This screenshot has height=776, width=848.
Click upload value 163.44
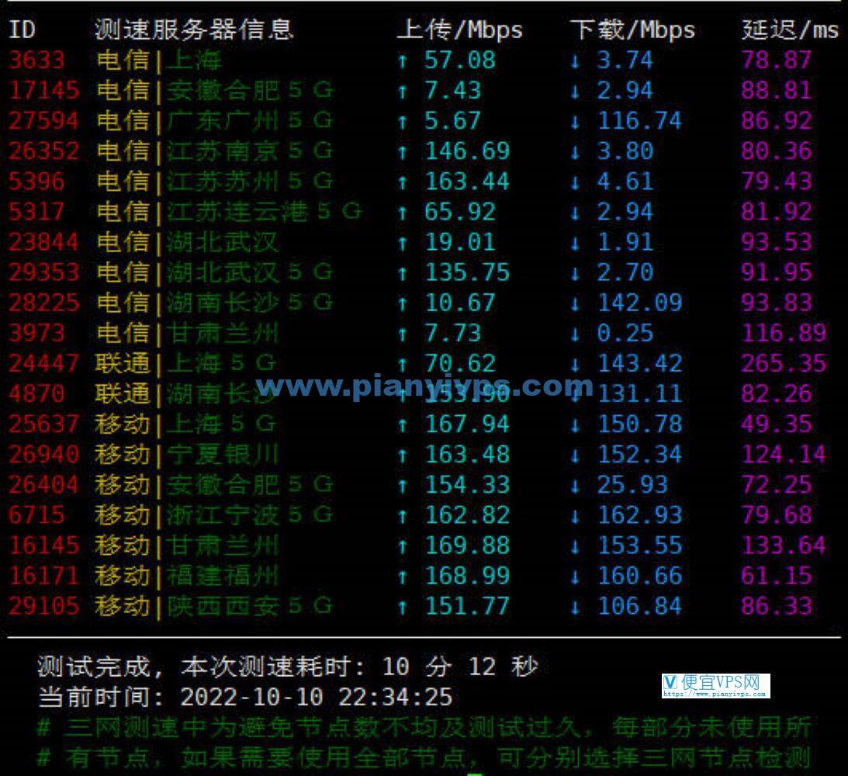click(x=467, y=181)
